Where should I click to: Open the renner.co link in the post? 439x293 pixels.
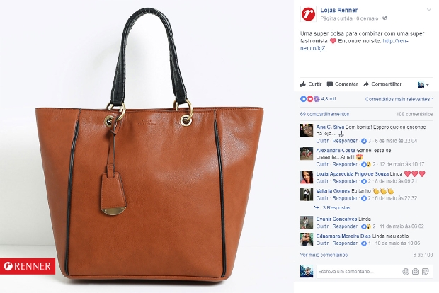[x=354, y=45]
